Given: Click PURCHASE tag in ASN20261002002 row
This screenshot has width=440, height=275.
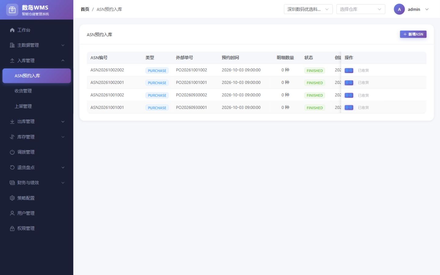Looking at the screenshot, I should (157, 71).
